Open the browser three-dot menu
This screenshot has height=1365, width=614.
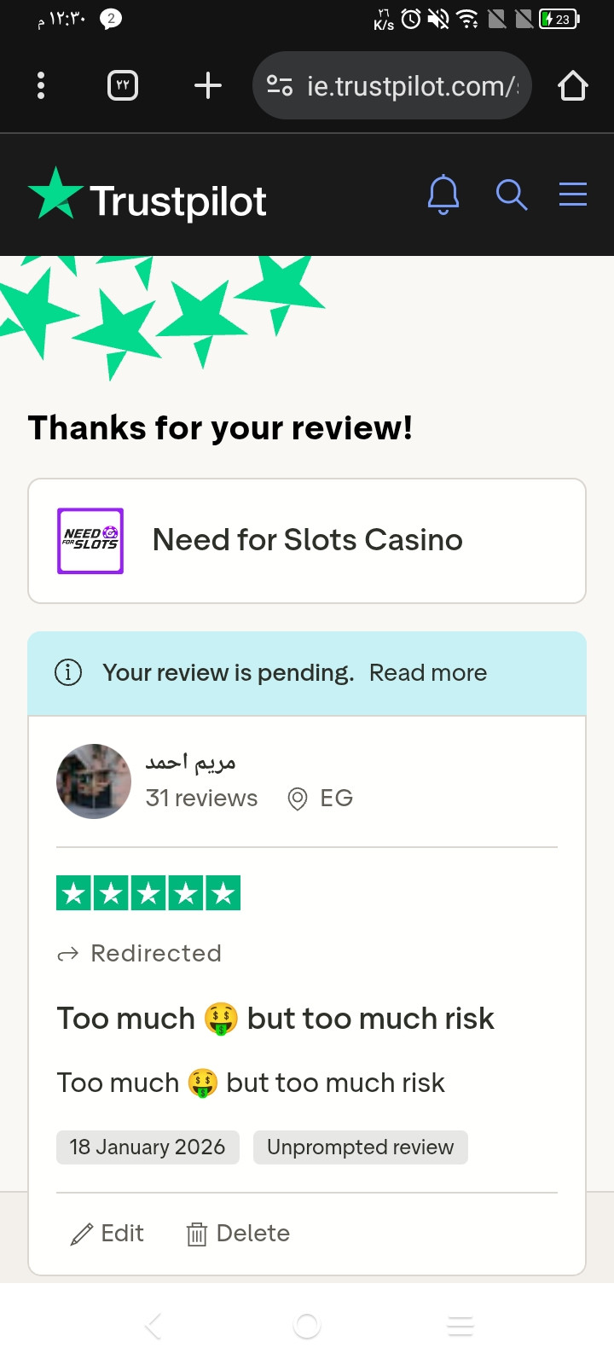coord(41,85)
